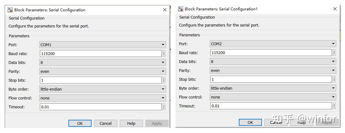Click Simulink block icon in left title bar
This screenshot has height=133, width=345.
click(x=10, y=10)
